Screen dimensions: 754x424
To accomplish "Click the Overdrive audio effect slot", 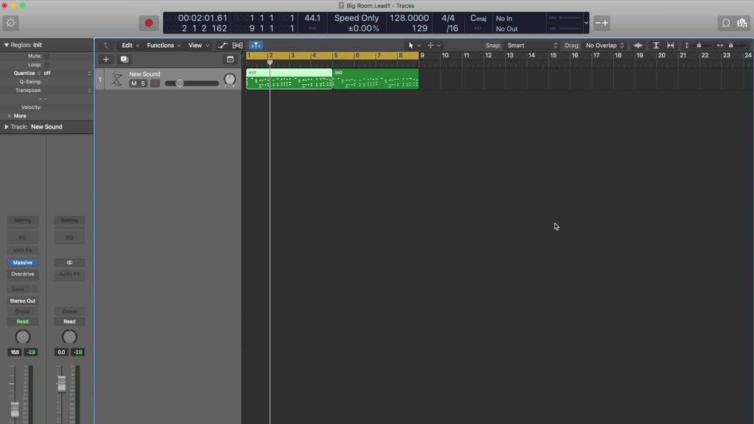I will point(22,274).
